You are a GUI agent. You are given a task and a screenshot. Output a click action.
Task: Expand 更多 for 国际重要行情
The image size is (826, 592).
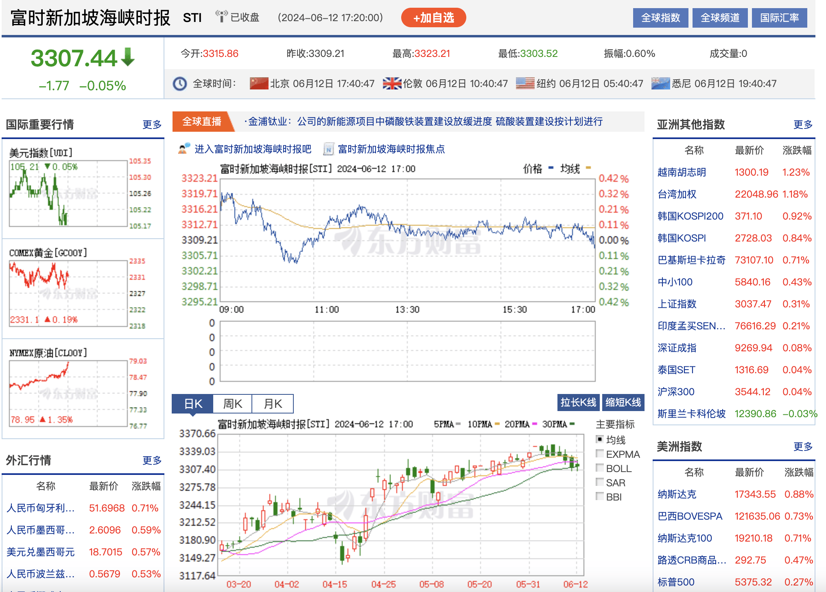pos(152,124)
